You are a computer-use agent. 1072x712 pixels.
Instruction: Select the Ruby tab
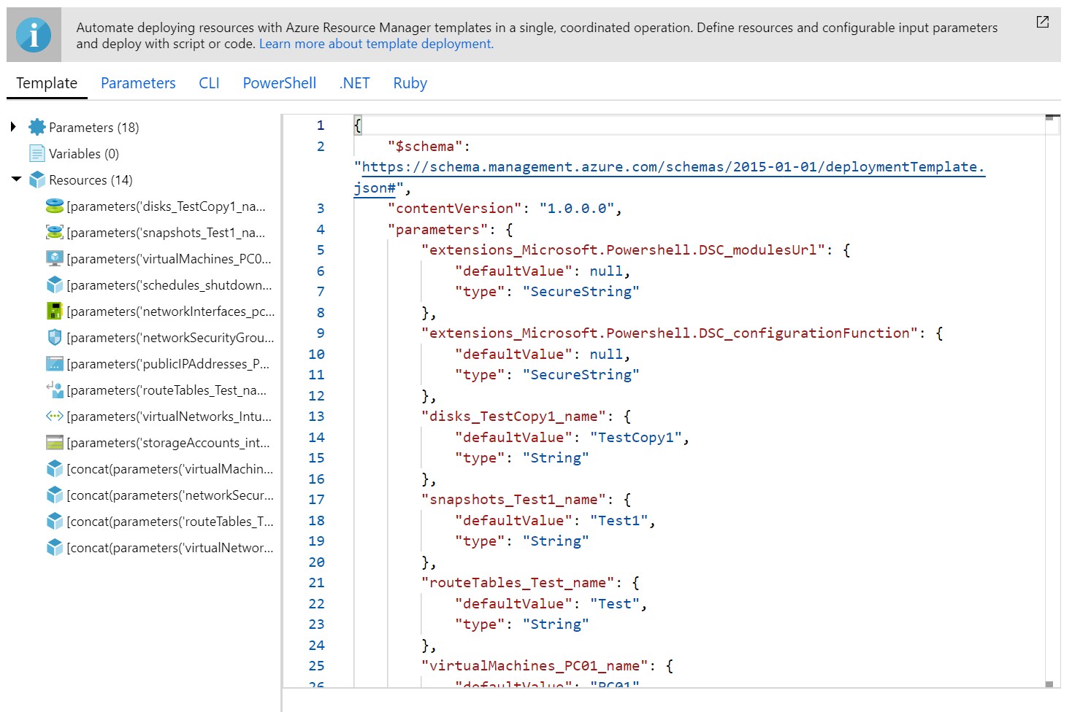click(x=410, y=83)
